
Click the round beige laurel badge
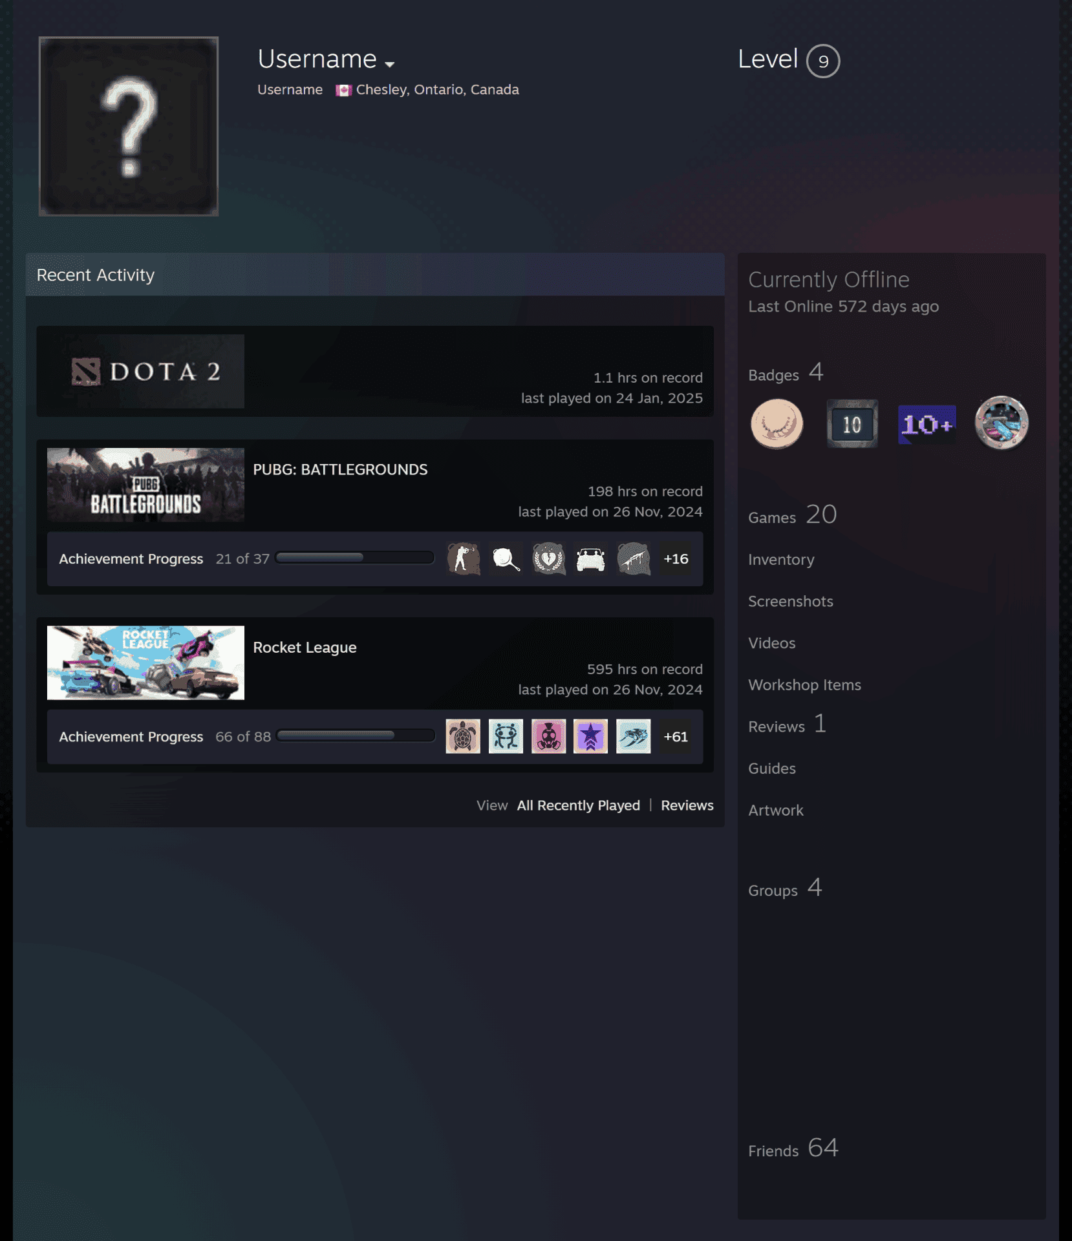coord(777,424)
